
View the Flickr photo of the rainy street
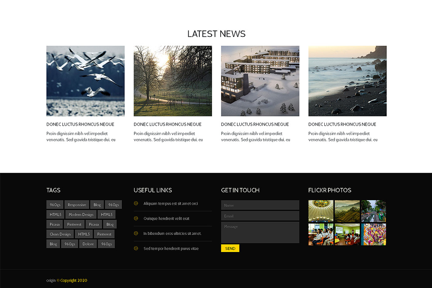[373, 211]
